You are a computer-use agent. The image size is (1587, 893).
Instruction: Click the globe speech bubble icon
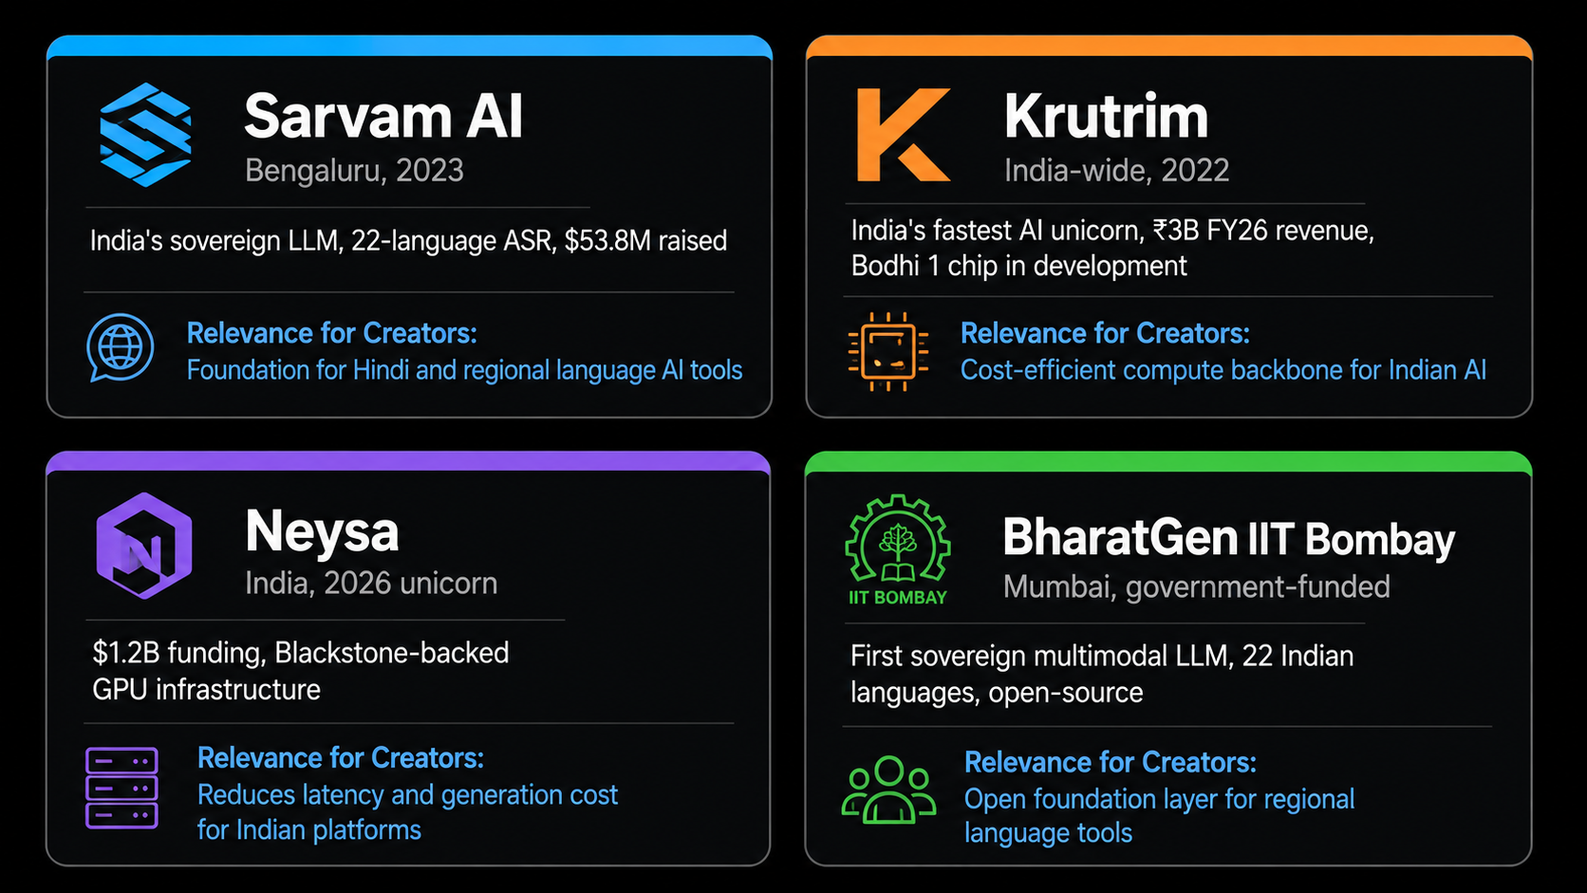point(121,347)
